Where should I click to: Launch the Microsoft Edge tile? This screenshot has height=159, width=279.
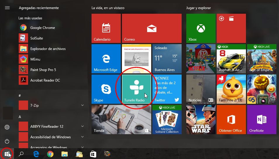click(106, 59)
